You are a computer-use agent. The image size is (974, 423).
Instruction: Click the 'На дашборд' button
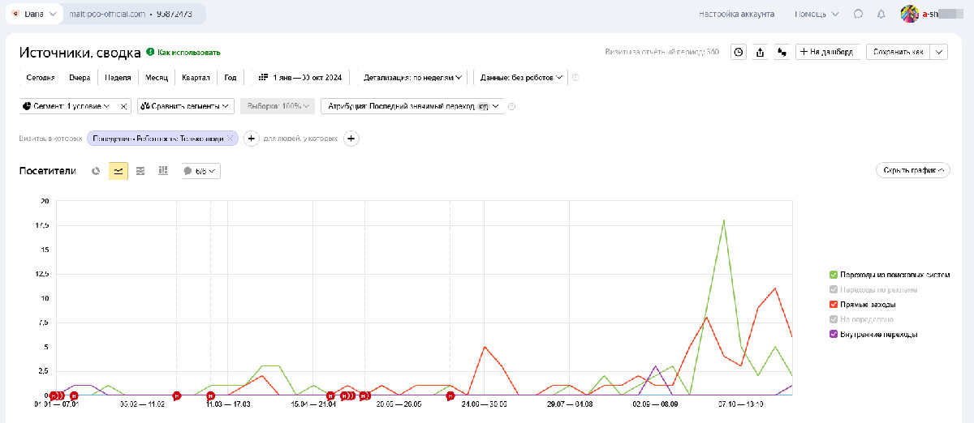(827, 52)
